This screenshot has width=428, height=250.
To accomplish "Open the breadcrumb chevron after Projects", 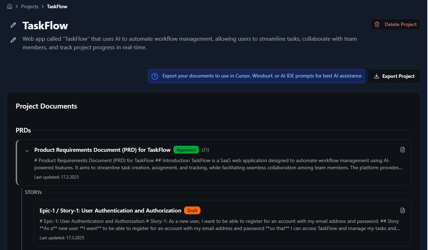I will coord(42,6).
